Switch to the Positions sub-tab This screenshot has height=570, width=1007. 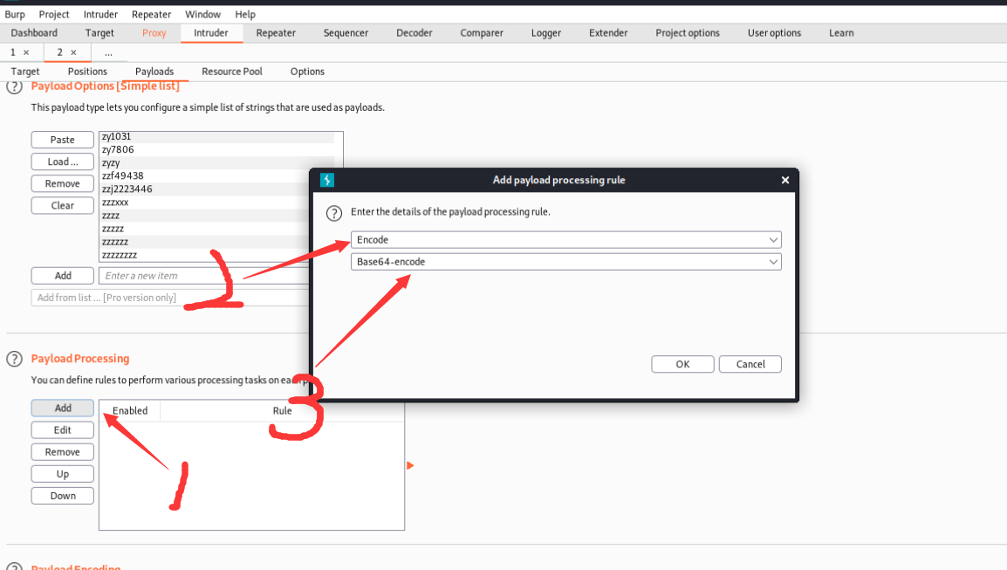87,72
